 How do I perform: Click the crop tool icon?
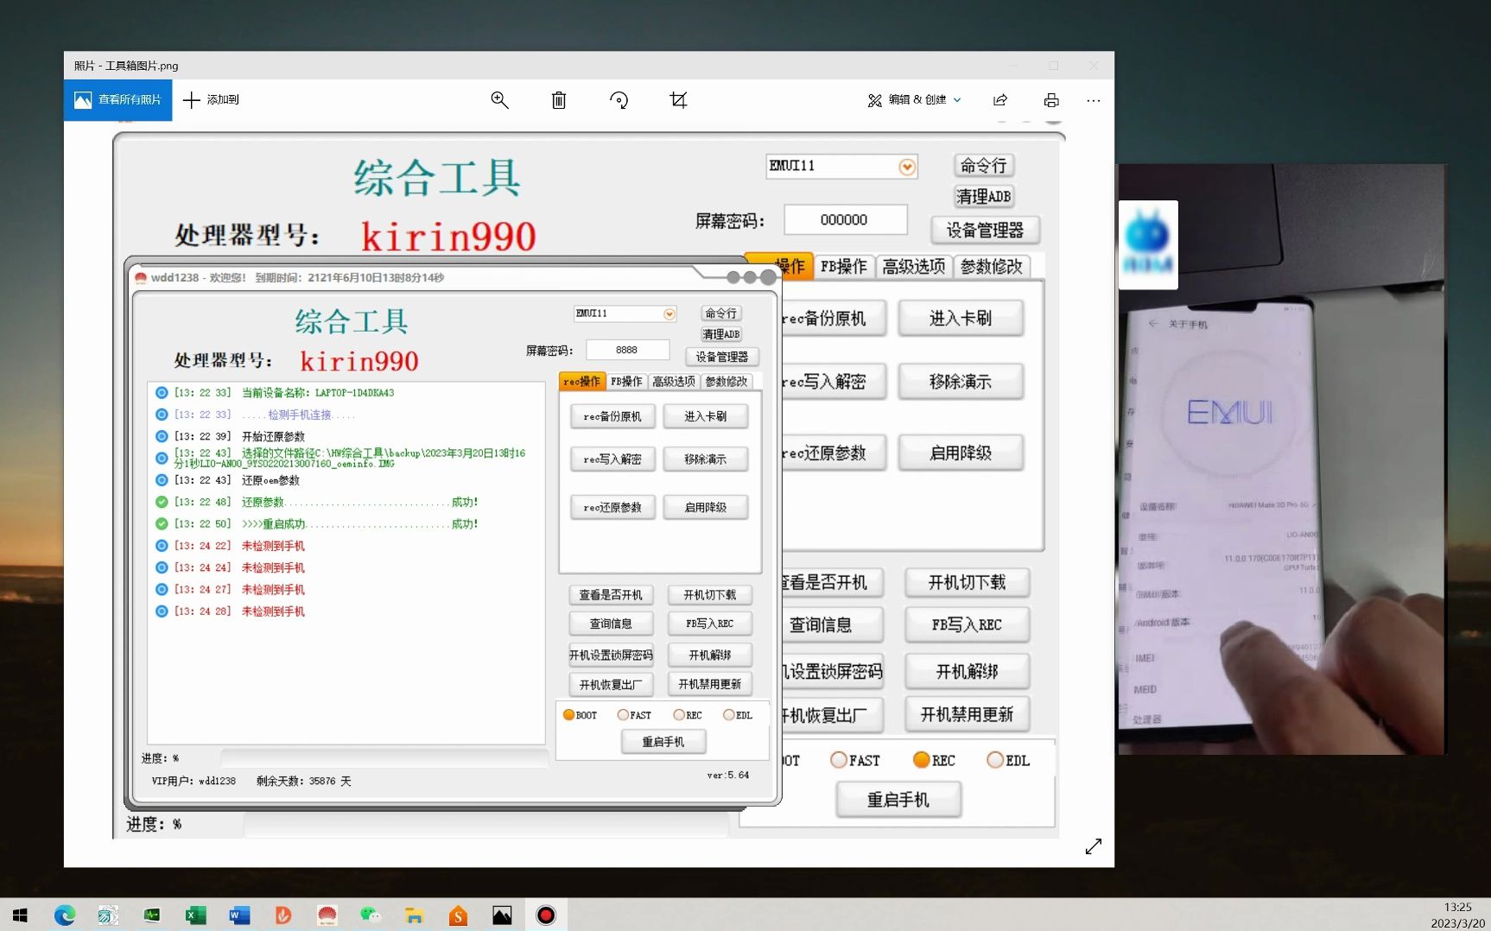[678, 100]
